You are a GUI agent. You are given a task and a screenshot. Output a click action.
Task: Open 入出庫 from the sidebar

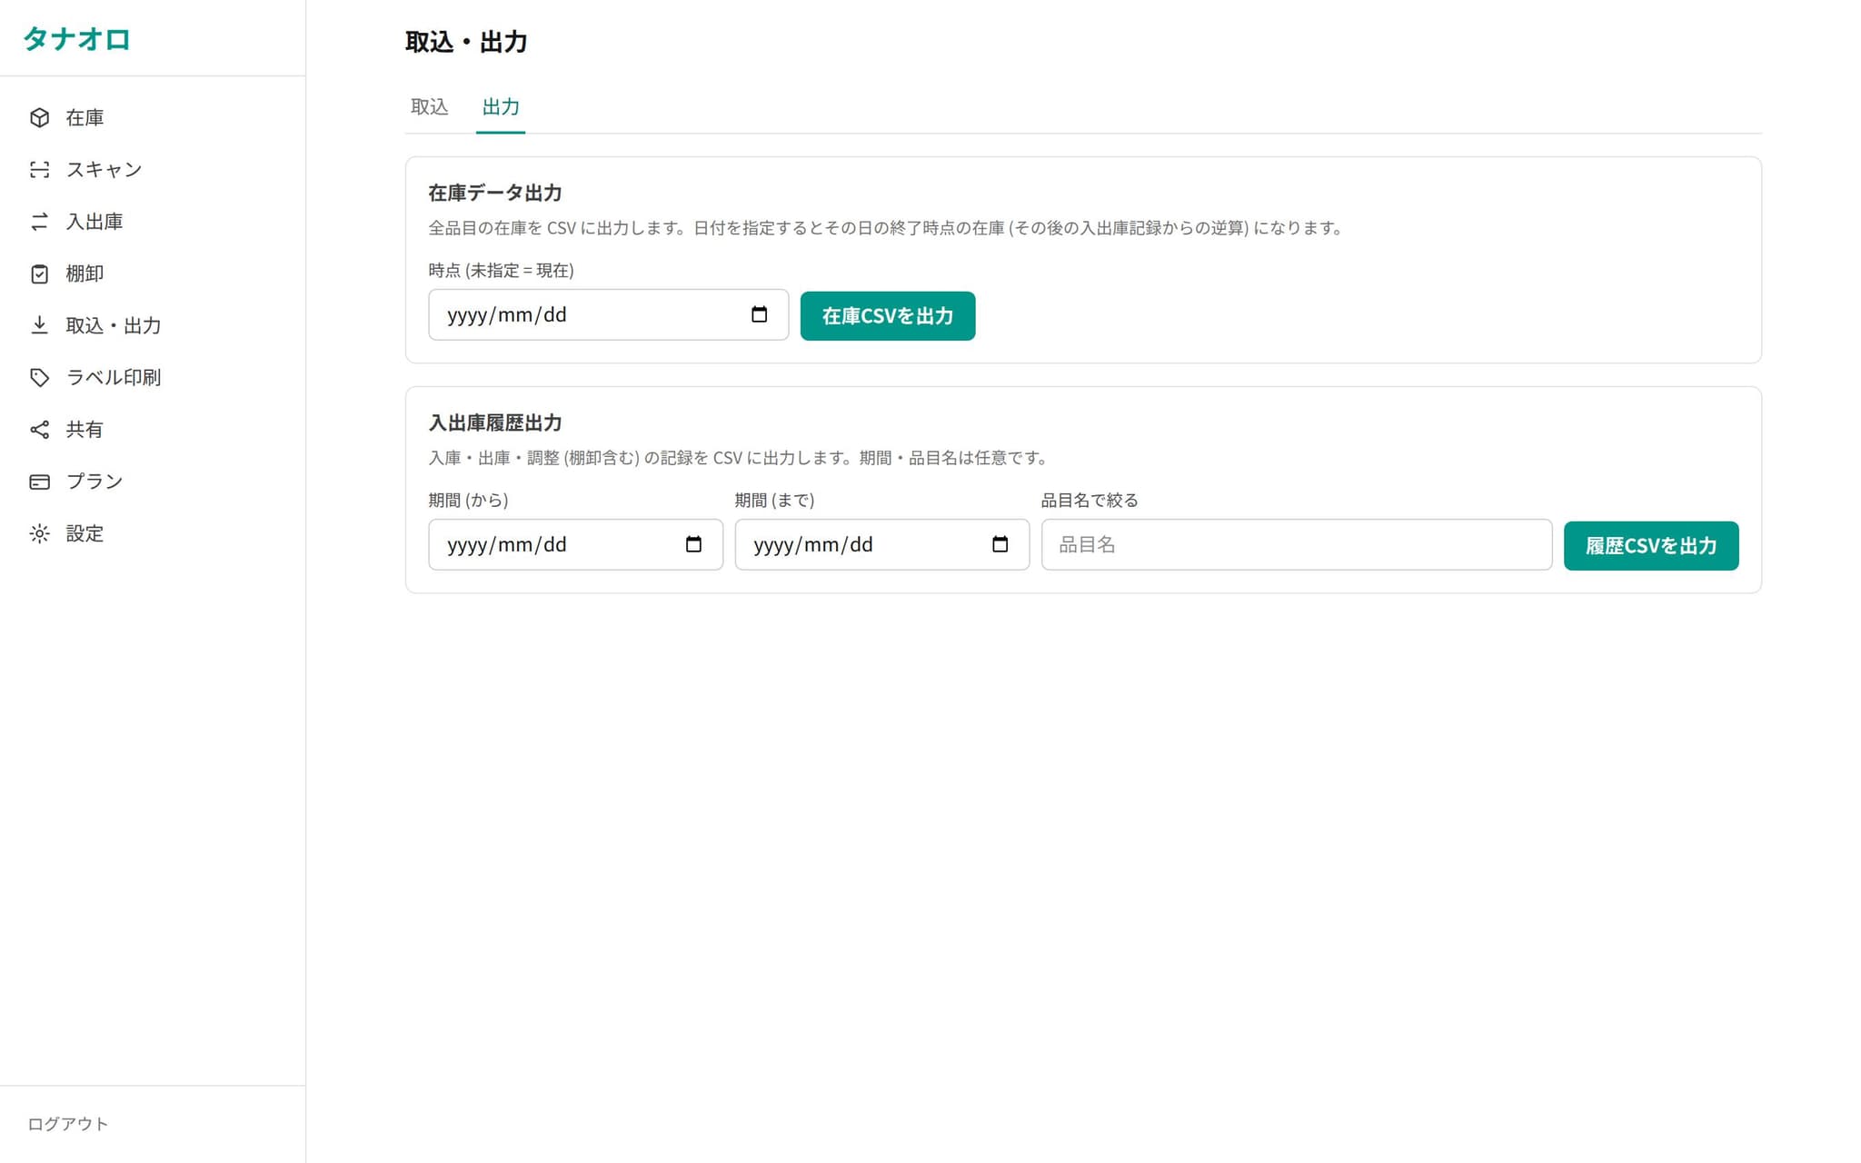153,221
